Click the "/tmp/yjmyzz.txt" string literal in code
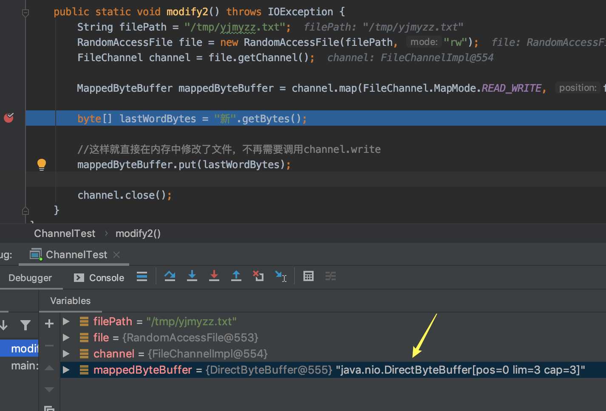This screenshot has height=411, width=606. click(235, 27)
